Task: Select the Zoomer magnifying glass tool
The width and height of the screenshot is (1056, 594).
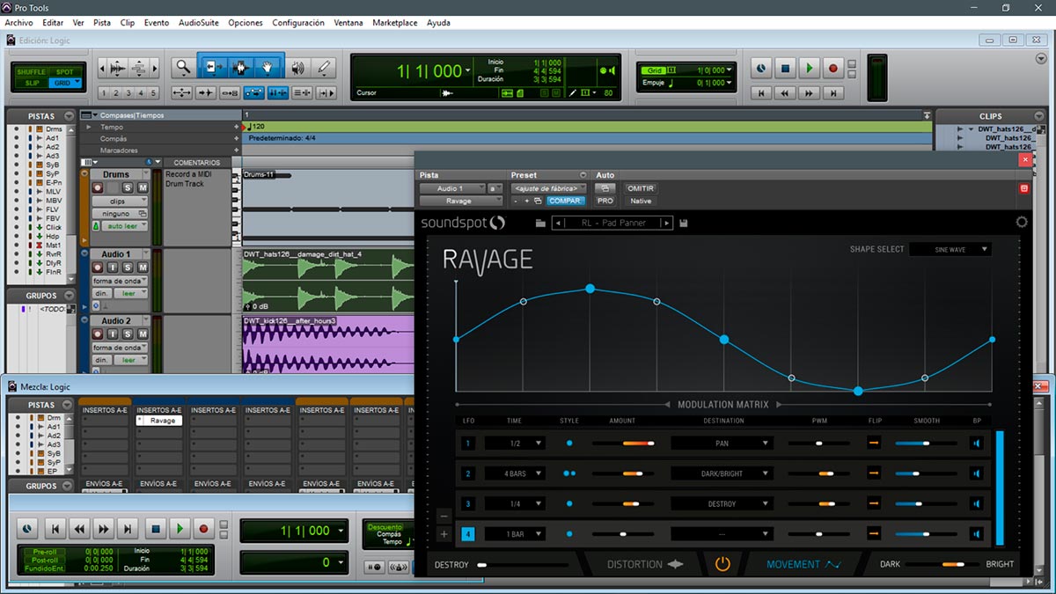Action: pos(183,67)
